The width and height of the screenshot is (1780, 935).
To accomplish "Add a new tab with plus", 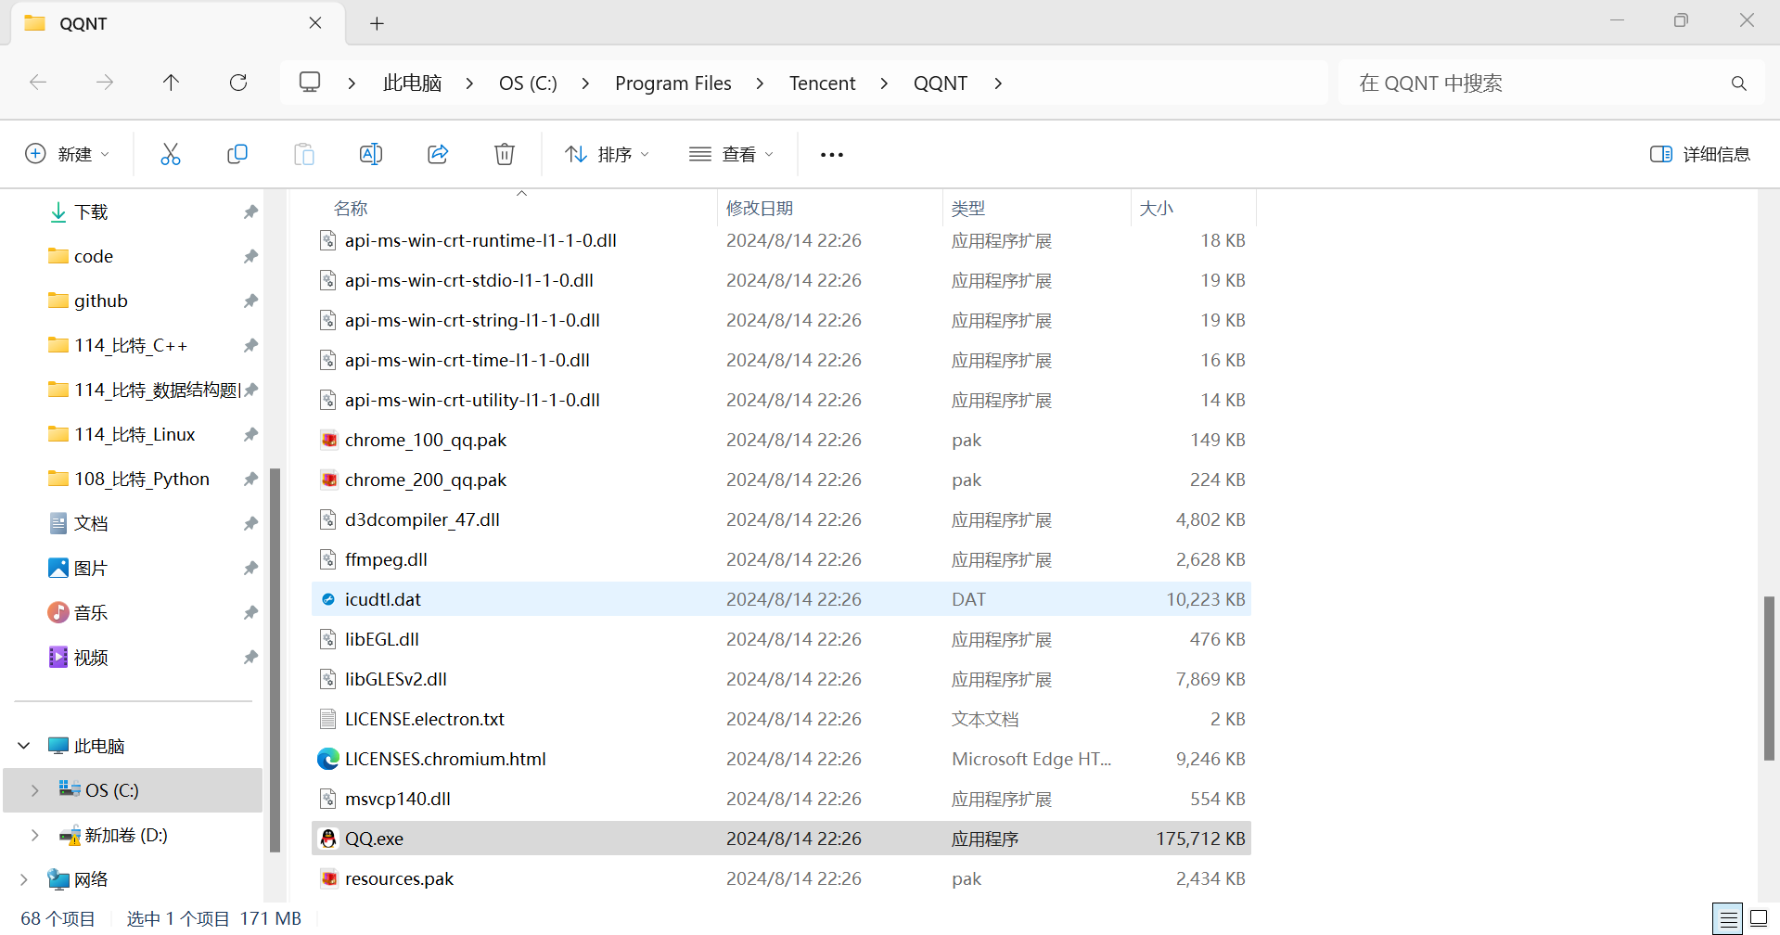I will pos(377,24).
